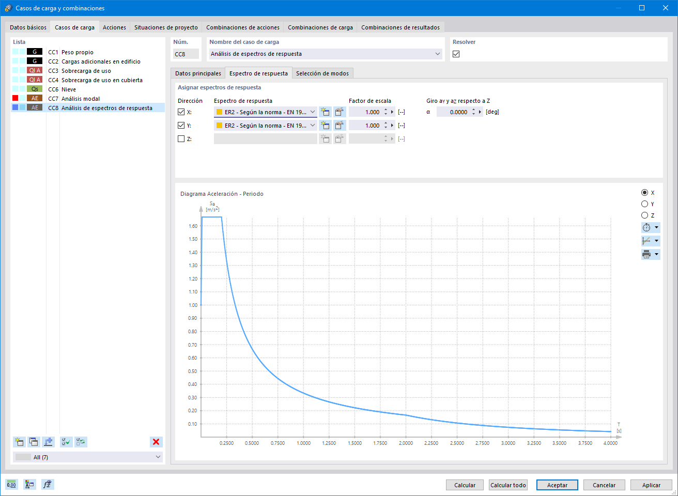
Task: Switch to Datos básicos tab
Action: click(x=28, y=27)
